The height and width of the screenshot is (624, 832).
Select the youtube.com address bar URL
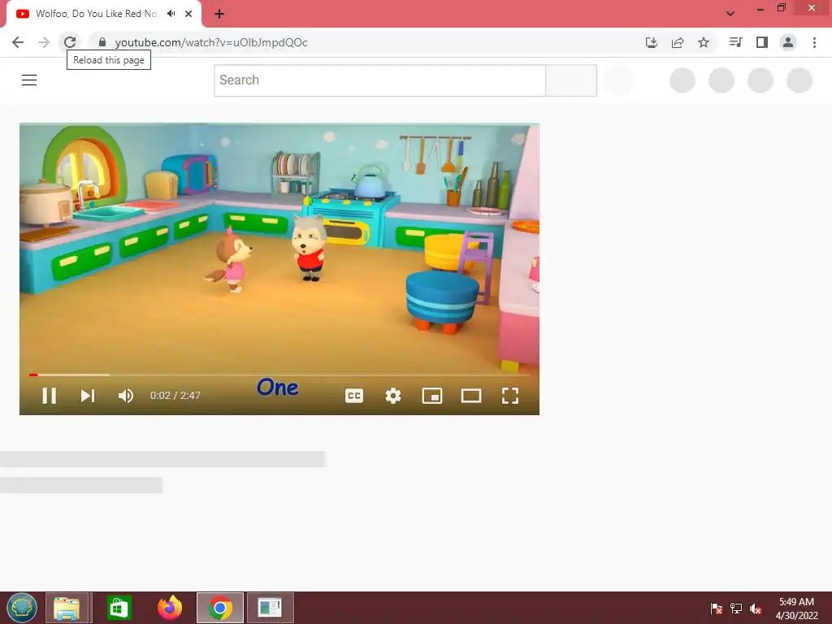[x=211, y=42]
